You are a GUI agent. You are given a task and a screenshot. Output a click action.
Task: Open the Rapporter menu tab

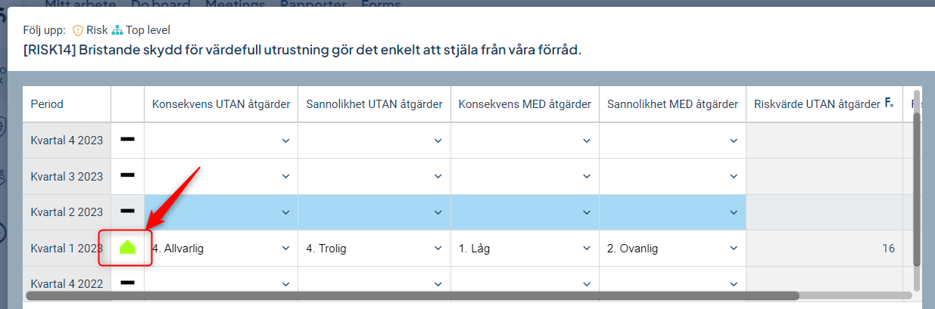tap(313, 4)
